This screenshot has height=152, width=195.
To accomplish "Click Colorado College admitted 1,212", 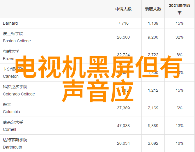I will coord(153,90).
